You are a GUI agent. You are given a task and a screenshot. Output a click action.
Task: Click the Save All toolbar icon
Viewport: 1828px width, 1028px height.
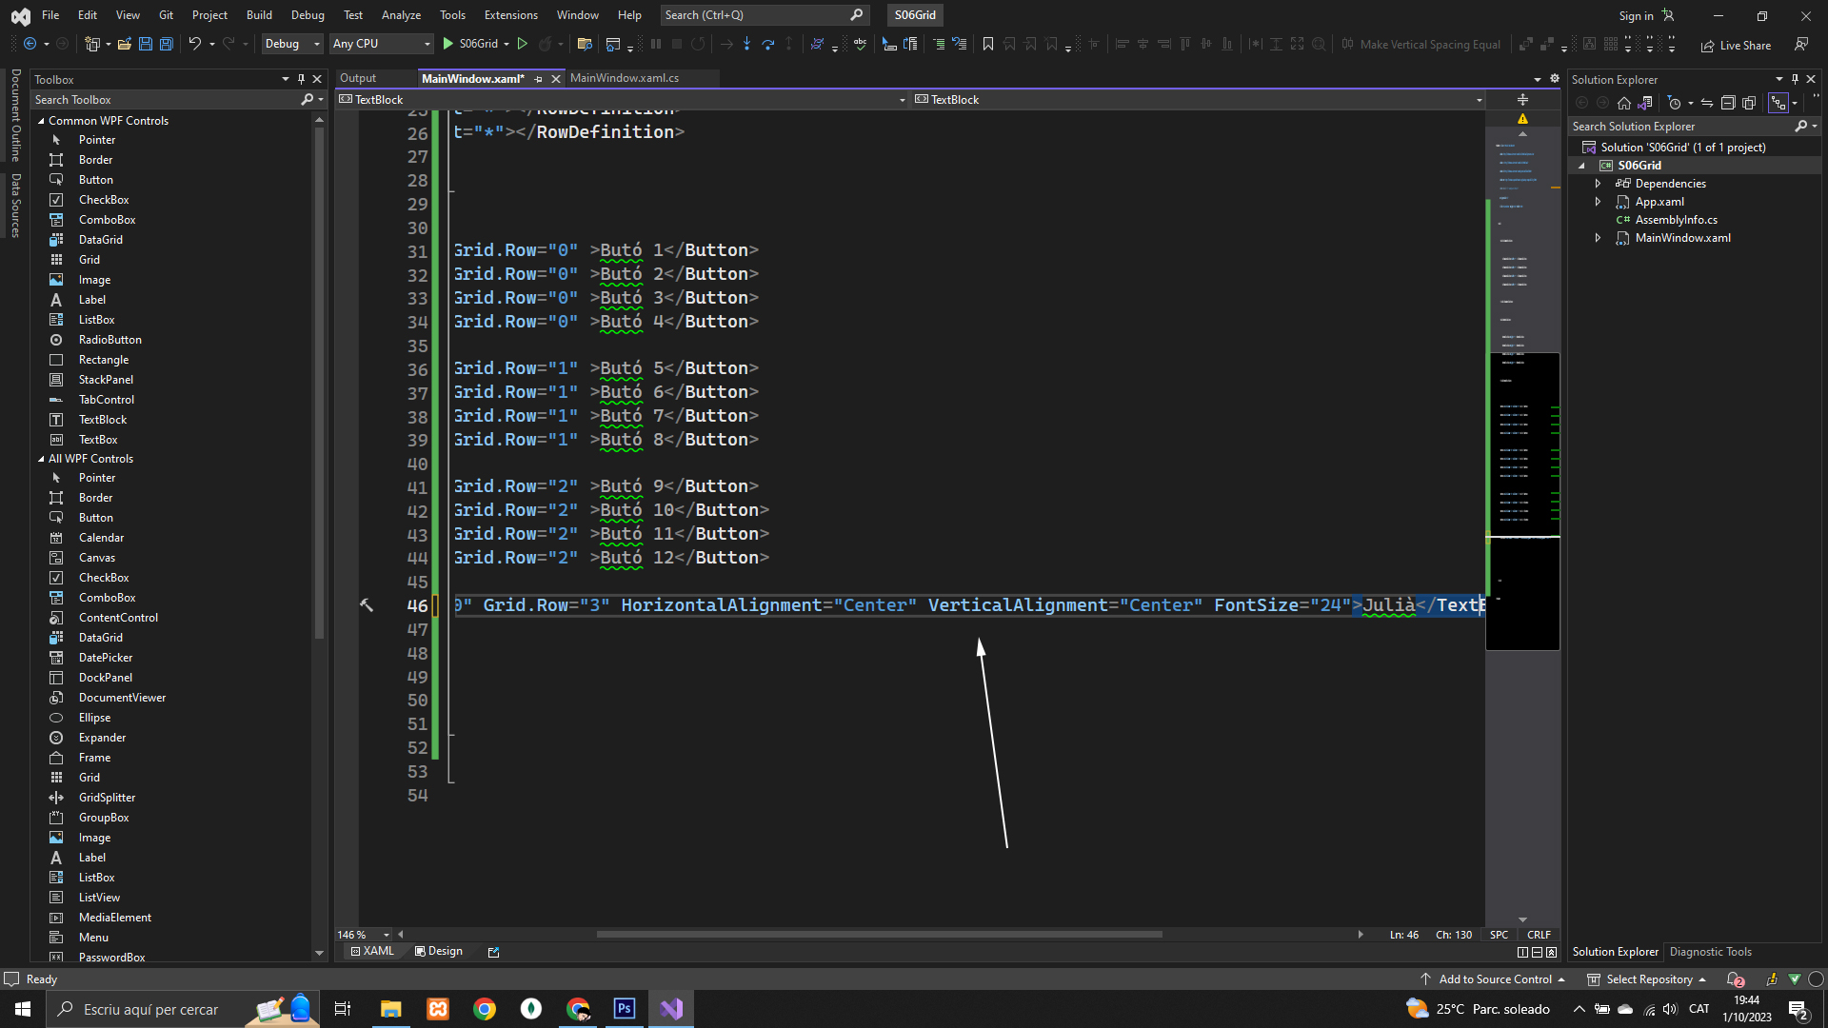point(167,44)
